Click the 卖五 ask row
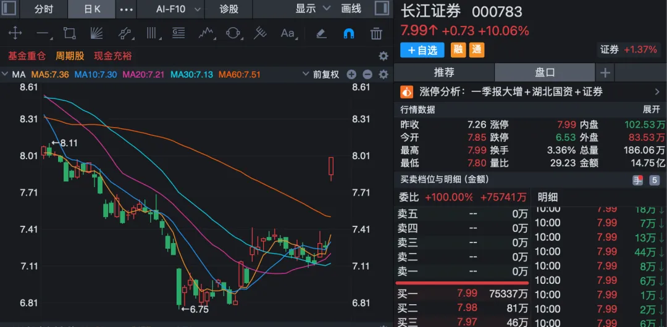Screen dimensions: 667x327 tap(463, 215)
